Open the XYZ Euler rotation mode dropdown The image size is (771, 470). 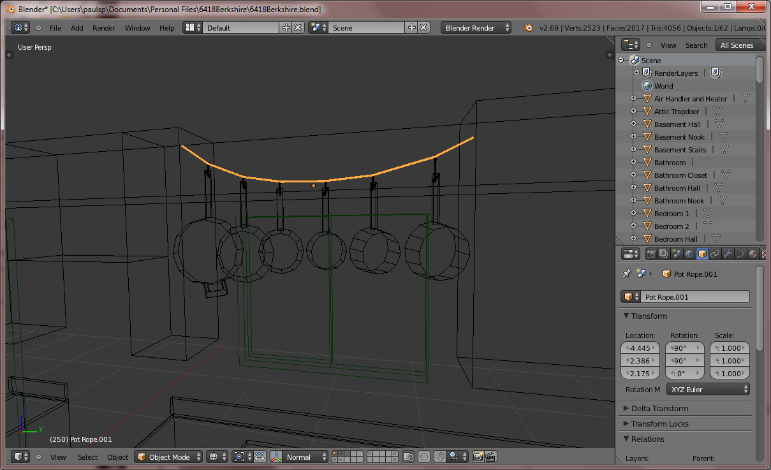[x=708, y=389]
